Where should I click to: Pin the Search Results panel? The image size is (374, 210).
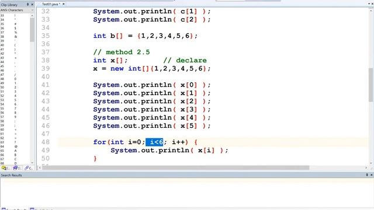coord(367,175)
